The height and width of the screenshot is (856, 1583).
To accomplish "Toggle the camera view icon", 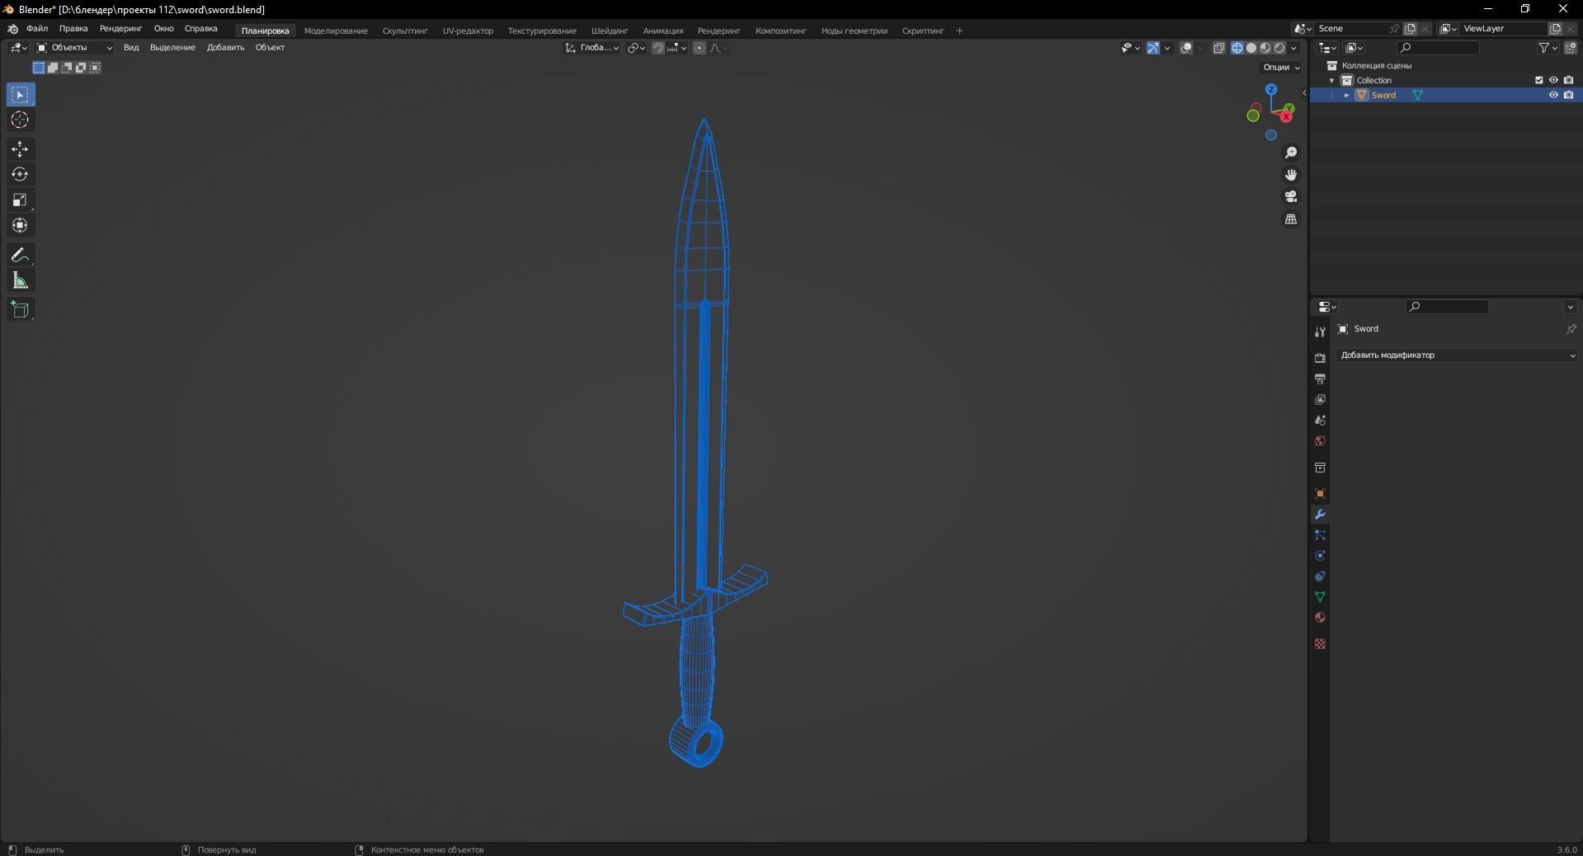I will pos(1291,197).
